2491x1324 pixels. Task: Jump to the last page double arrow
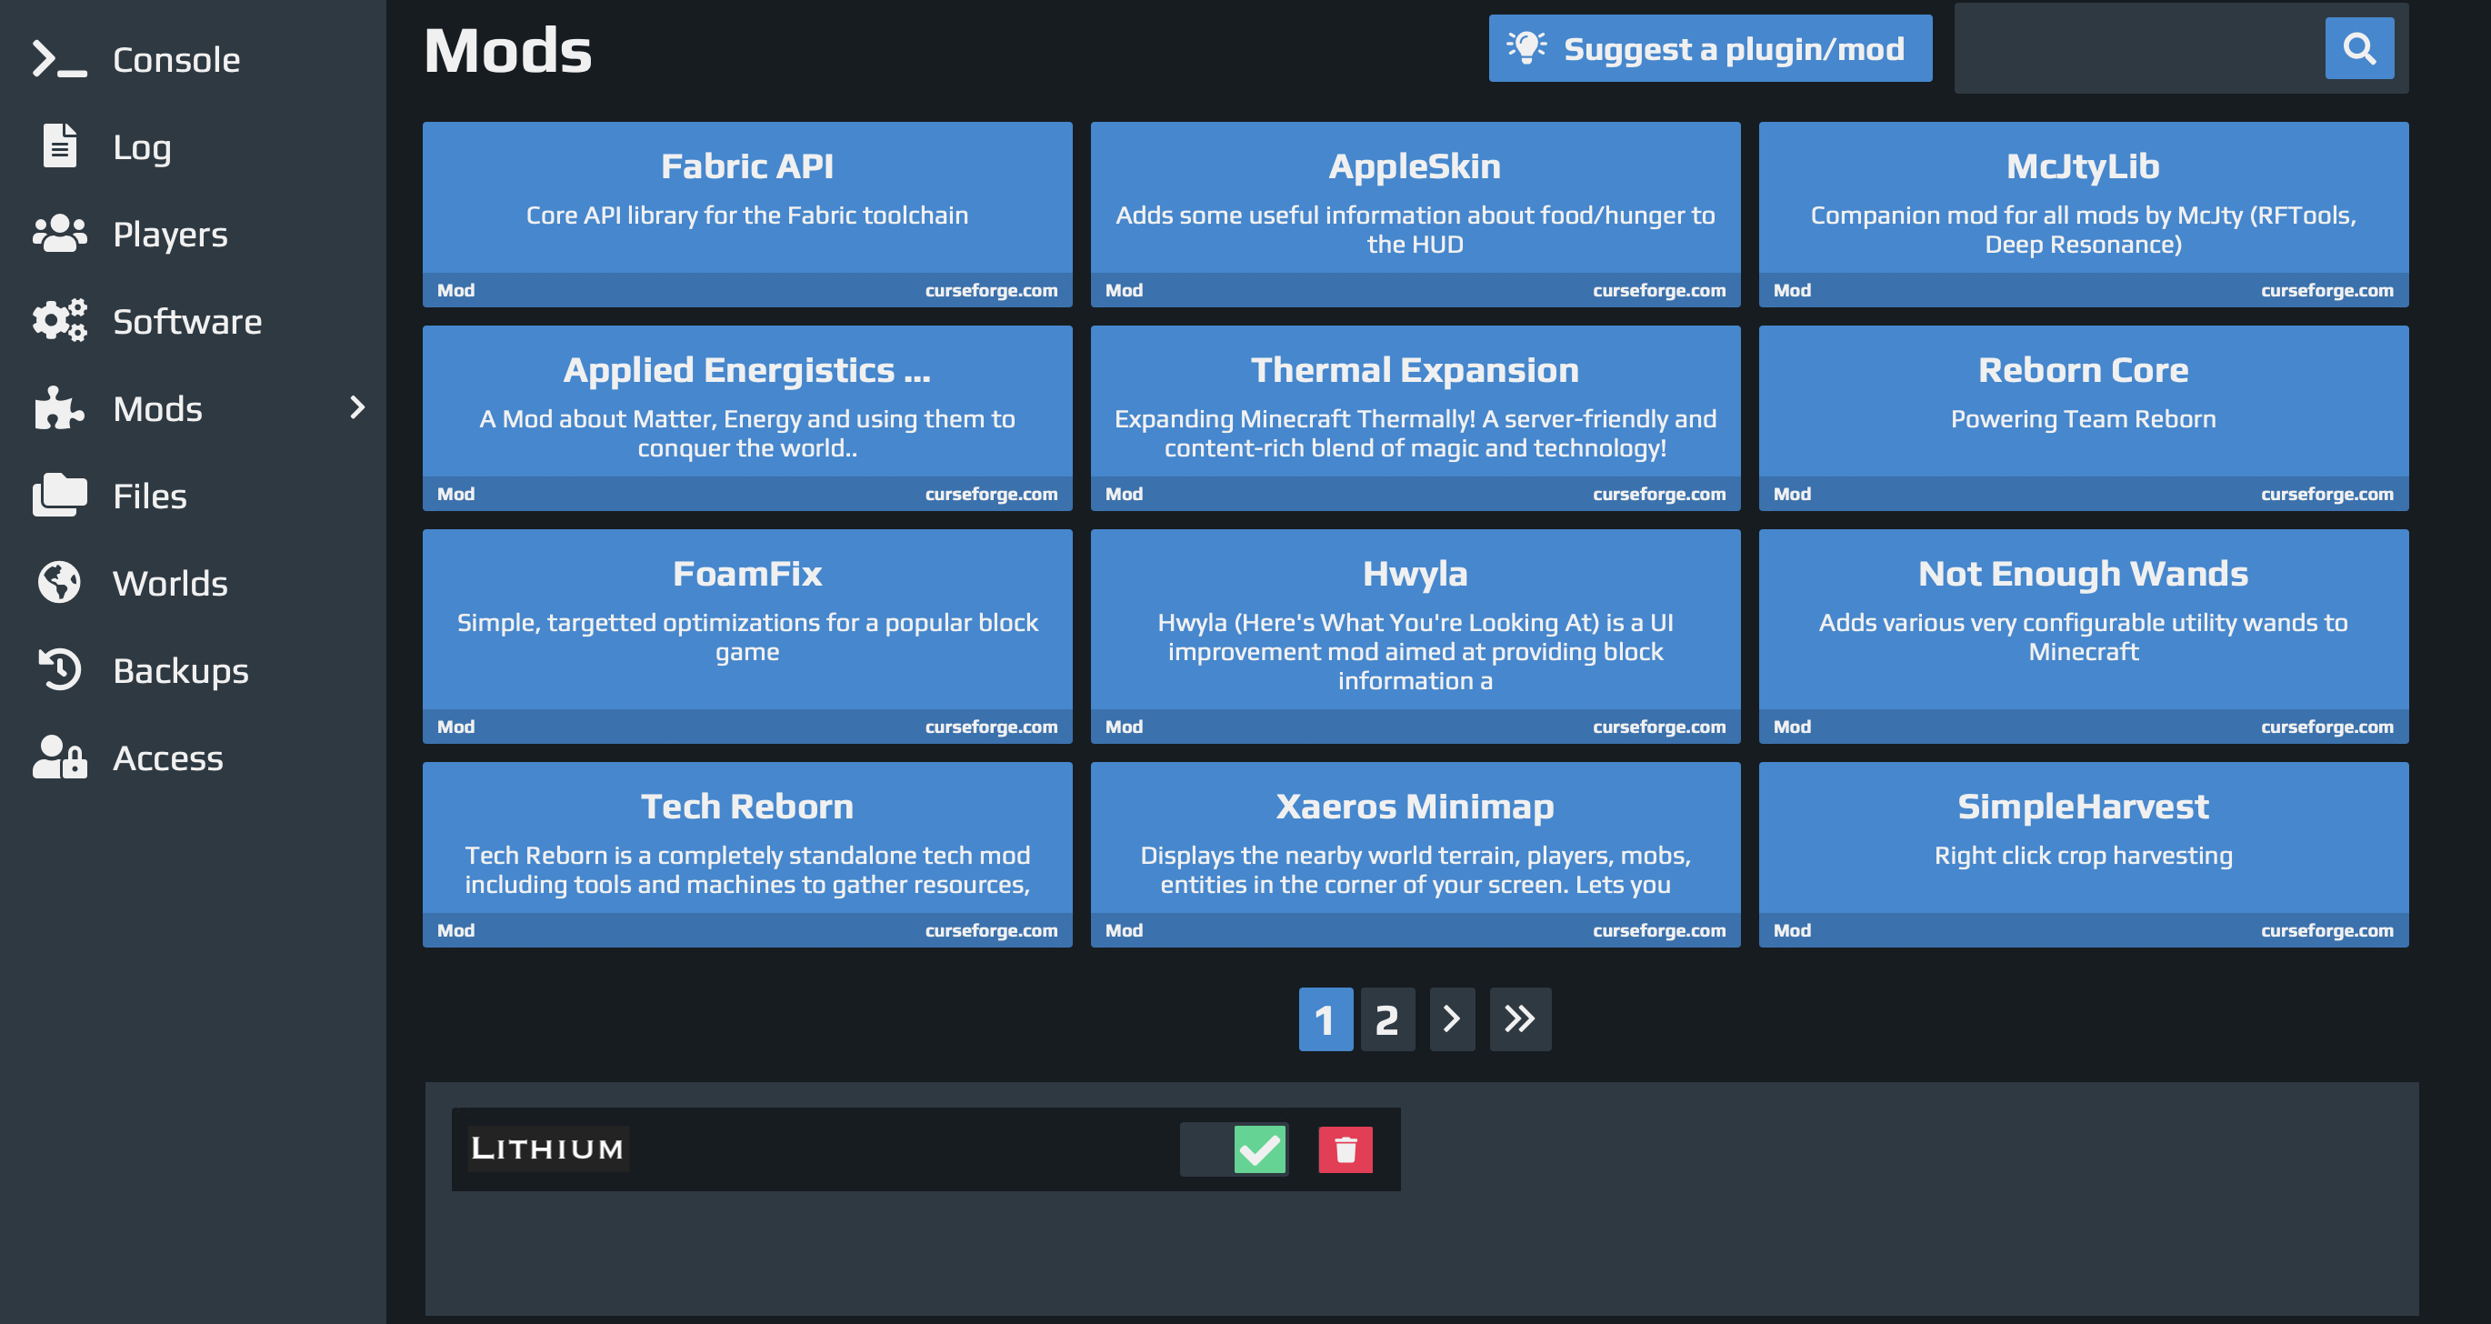point(1520,1019)
